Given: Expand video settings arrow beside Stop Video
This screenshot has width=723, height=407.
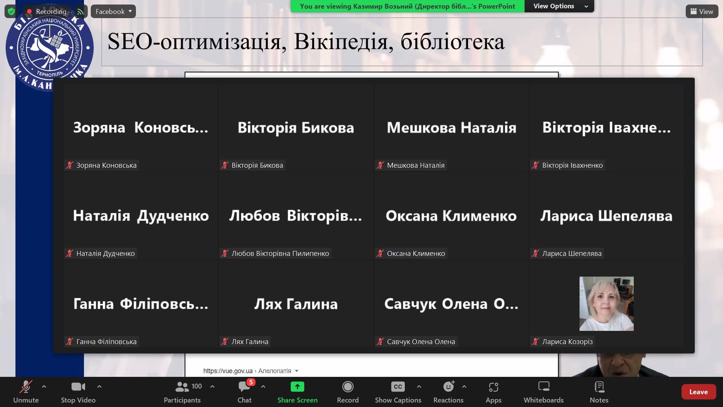Looking at the screenshot, I should tap(99, 386).
